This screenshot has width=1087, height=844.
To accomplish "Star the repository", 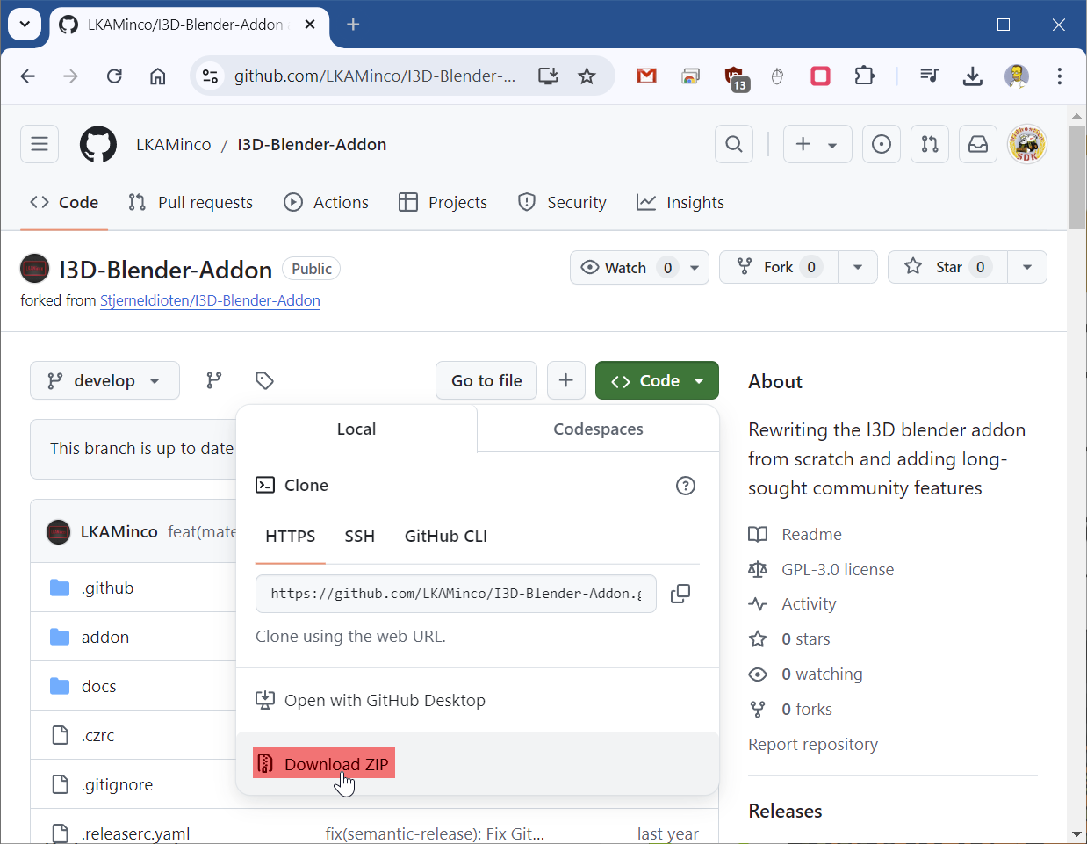I will pyautogui.click(x=947, y=267).
